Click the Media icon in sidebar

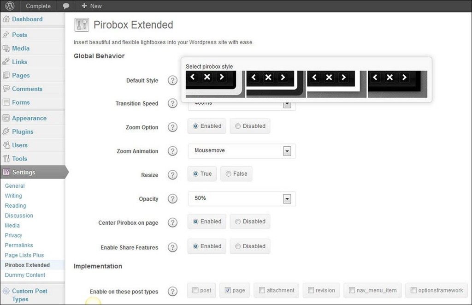tap(6, 48)
